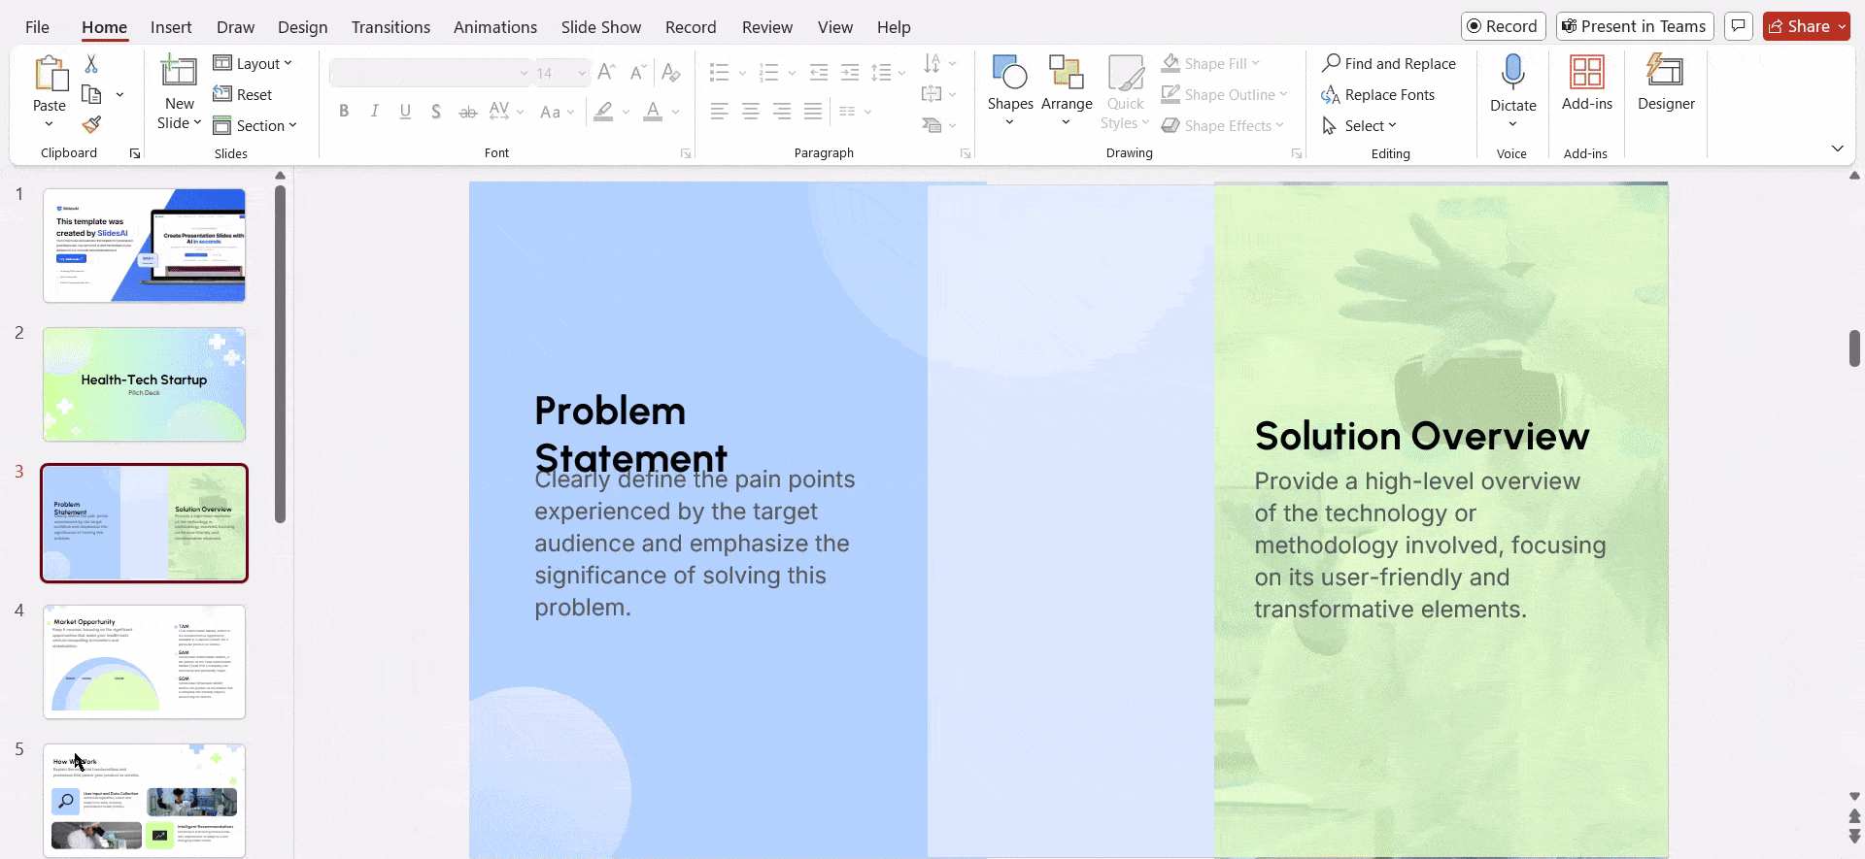This screenshot has width=1865, height=859.
Task: Open the Add-ins gallery
Action: 1586,83
